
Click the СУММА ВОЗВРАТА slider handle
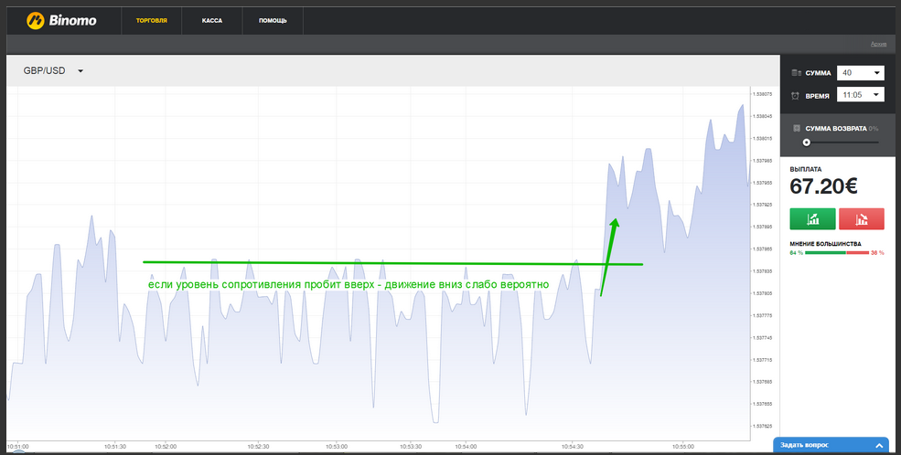(806, 143)
